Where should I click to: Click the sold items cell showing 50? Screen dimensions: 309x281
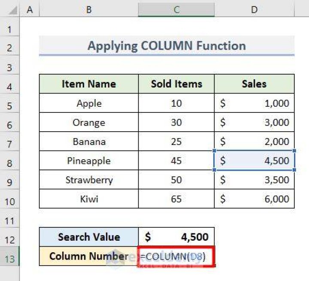pos(176,179)
